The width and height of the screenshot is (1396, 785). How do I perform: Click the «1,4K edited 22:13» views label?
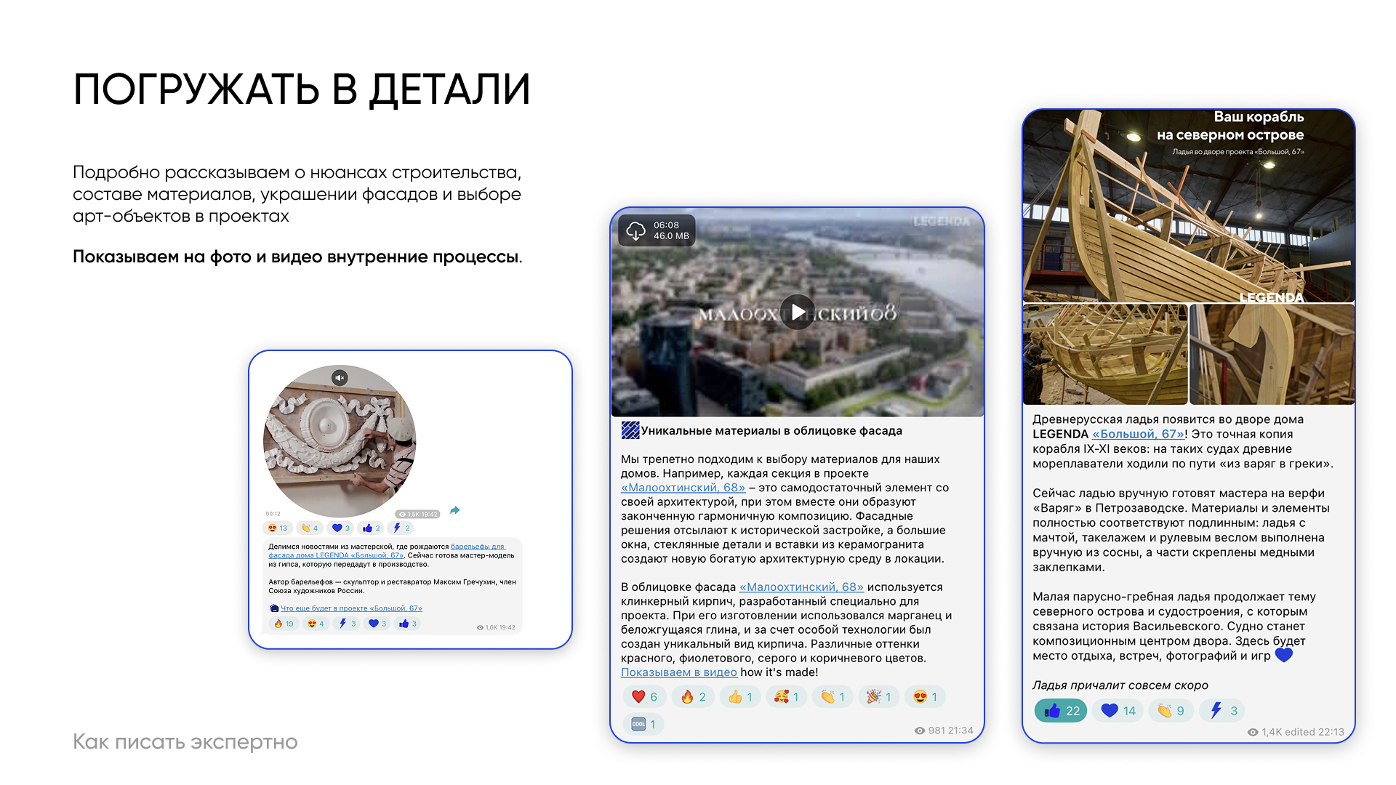(1296, 732)
